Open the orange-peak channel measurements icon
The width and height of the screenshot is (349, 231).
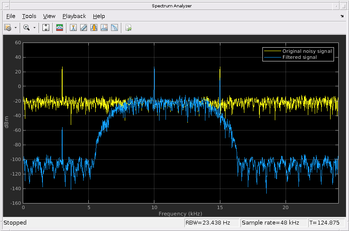(x=93, y=28)
